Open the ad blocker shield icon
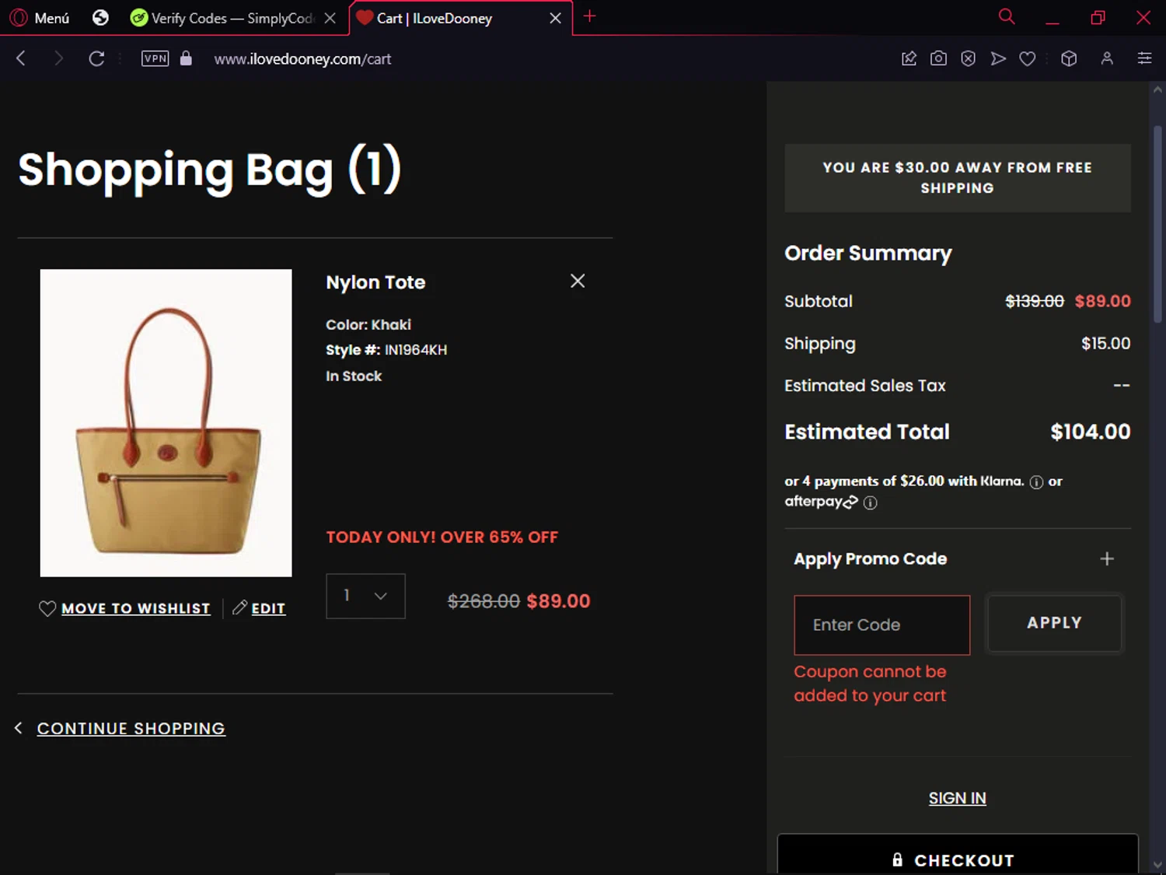 pyautogui.click(x=968, y=58)
